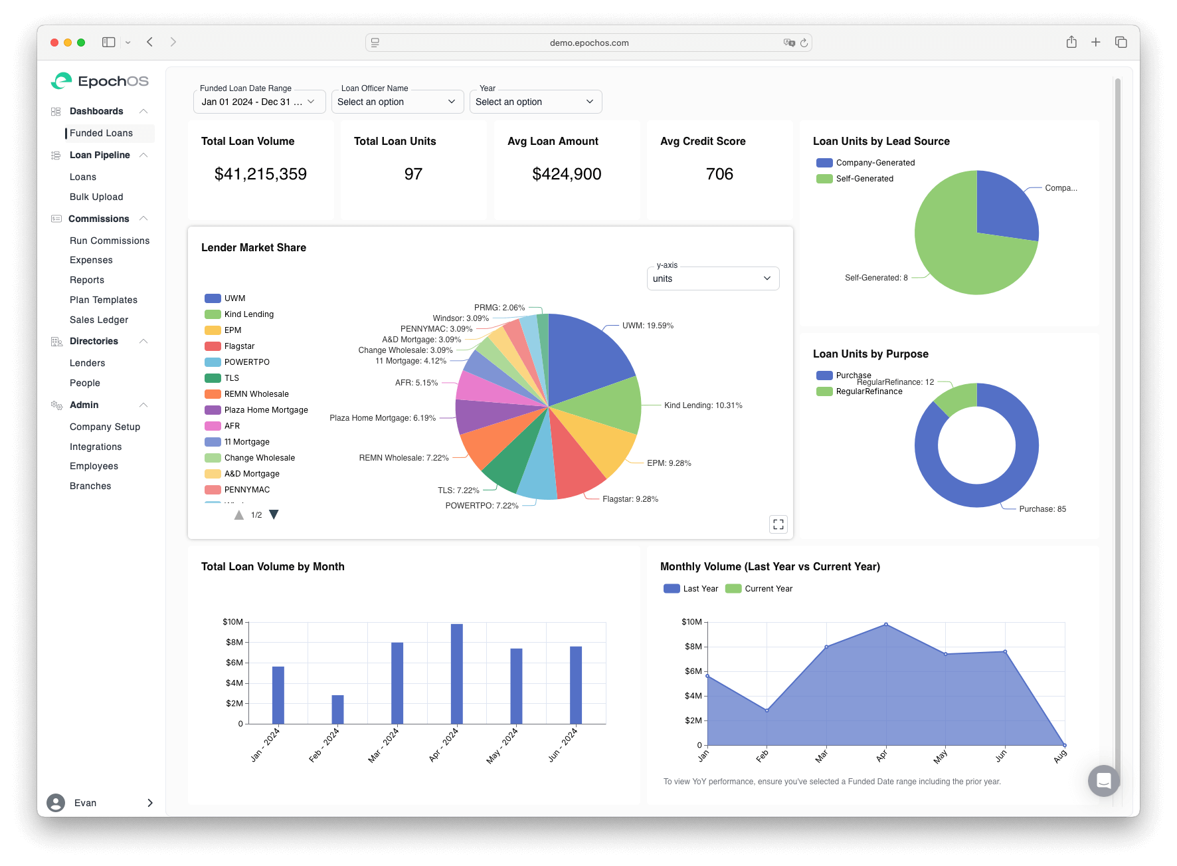Open the Reports page

[x=87, y=280]
